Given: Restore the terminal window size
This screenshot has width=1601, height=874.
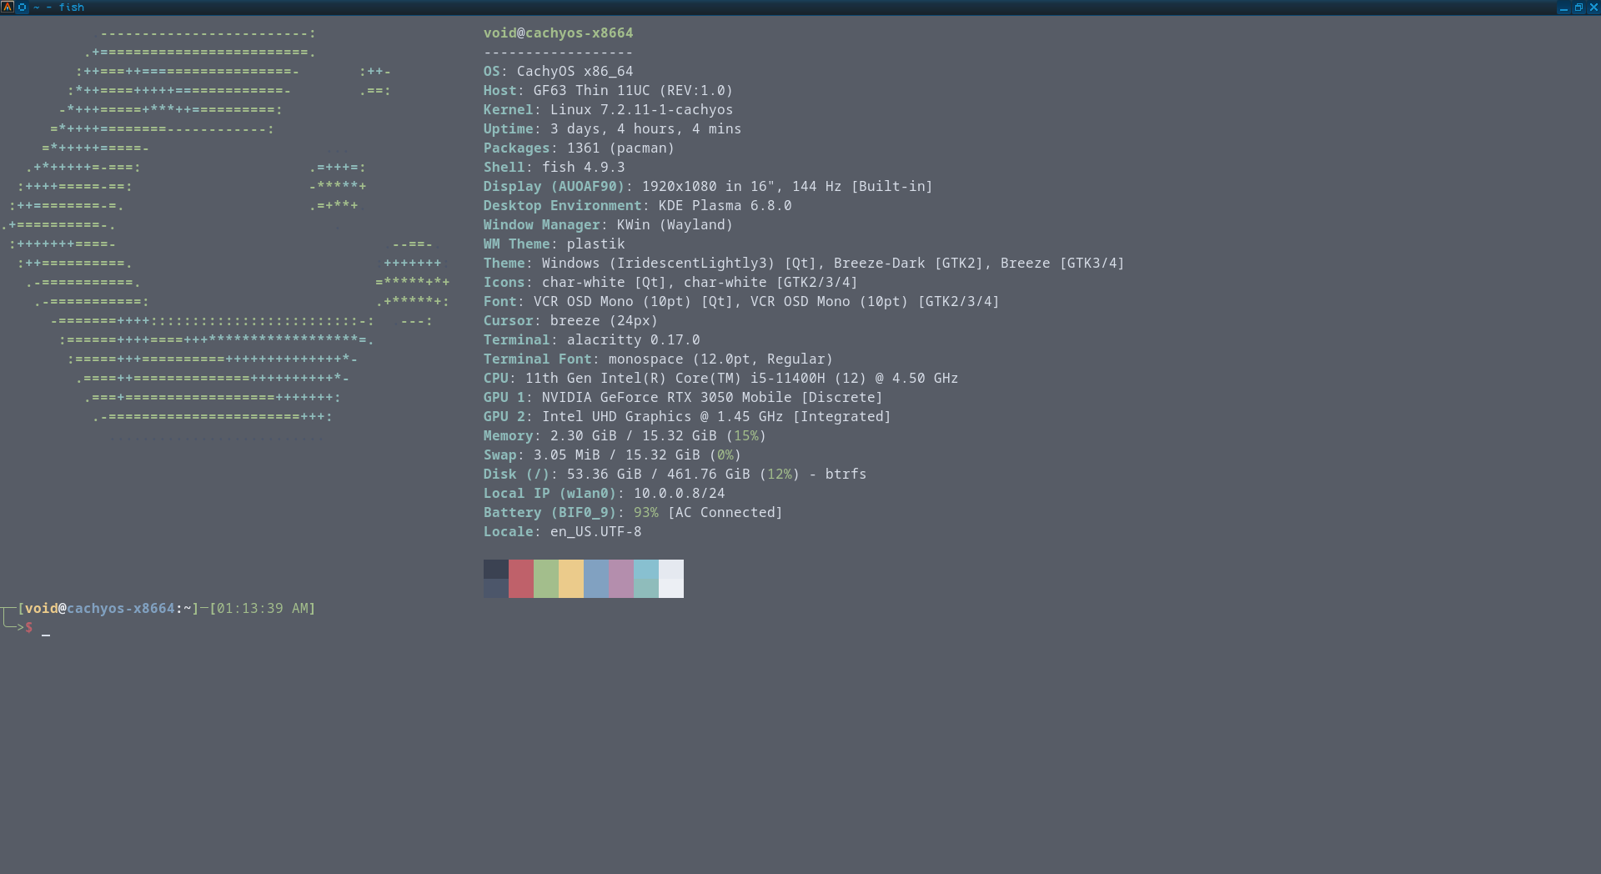Looking at the screenshot, I should (x=1578, y=8).
